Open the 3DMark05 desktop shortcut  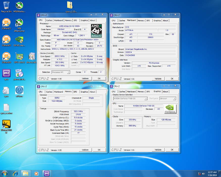[x=6, y=41]
